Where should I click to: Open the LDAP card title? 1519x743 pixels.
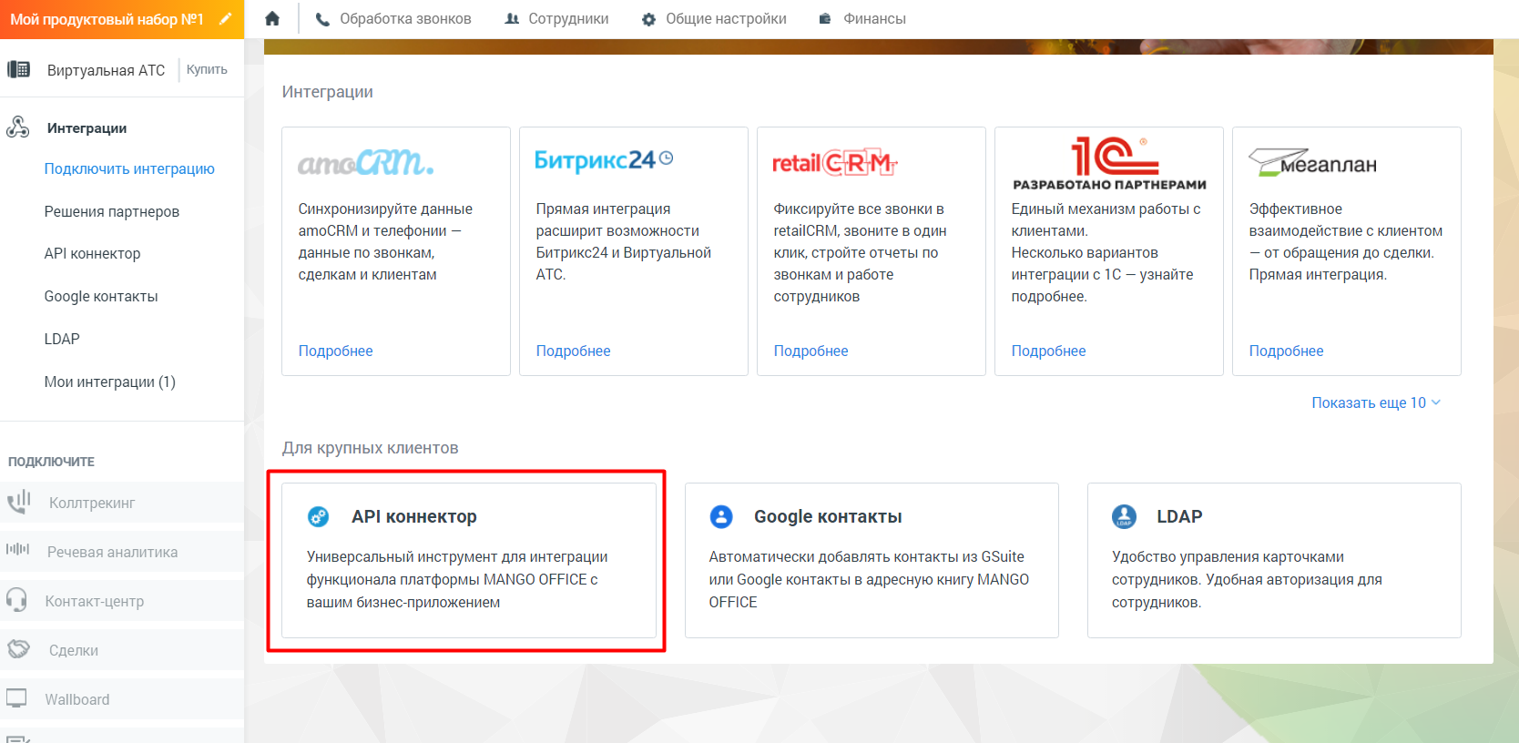pyautogui.click(x=1179, y=516)
